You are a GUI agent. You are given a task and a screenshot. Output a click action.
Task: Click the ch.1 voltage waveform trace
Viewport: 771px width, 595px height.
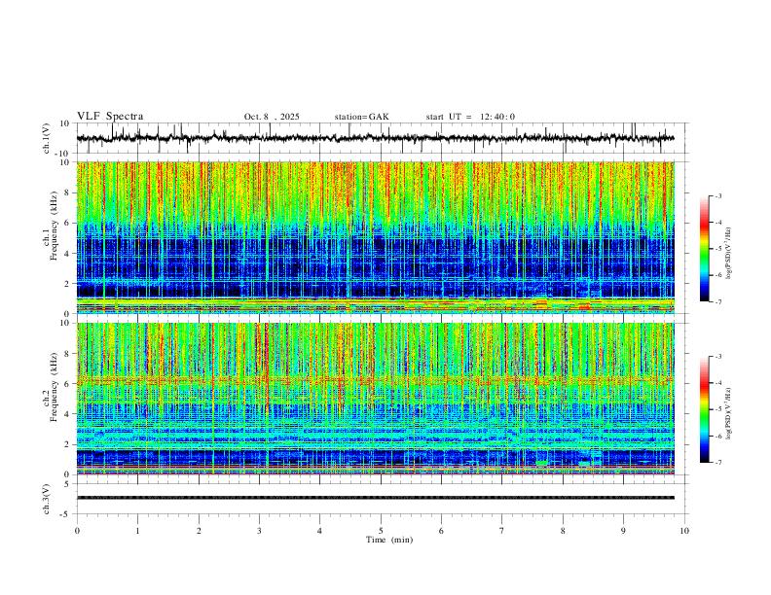376,138
